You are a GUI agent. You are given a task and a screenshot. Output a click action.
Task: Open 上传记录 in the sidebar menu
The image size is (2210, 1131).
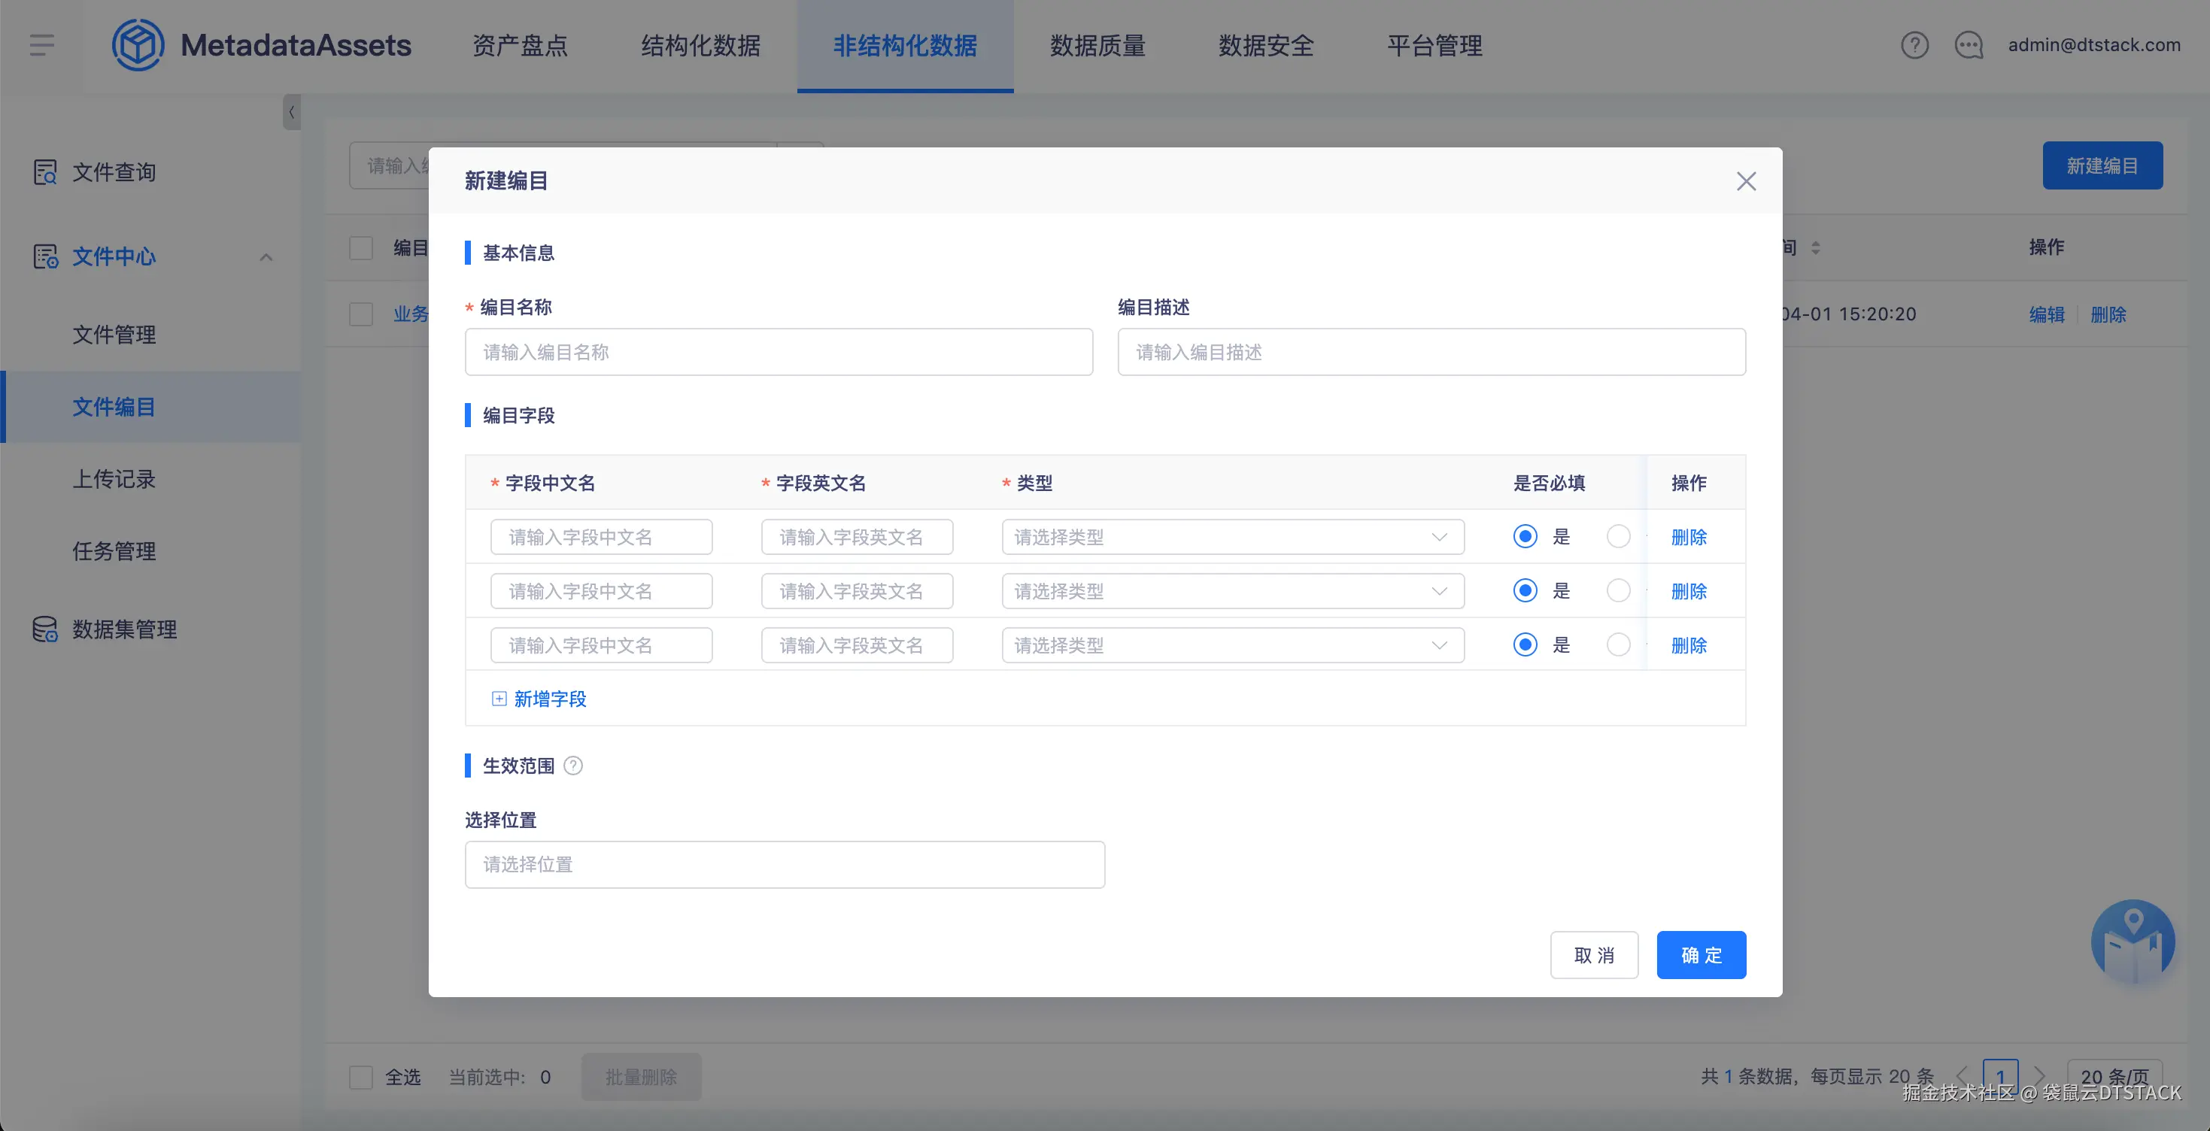click(114, 478)
